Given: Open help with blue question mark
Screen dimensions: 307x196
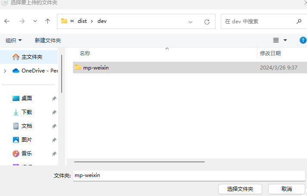Looking at the screenshot, I should click(x=303, y=40).
